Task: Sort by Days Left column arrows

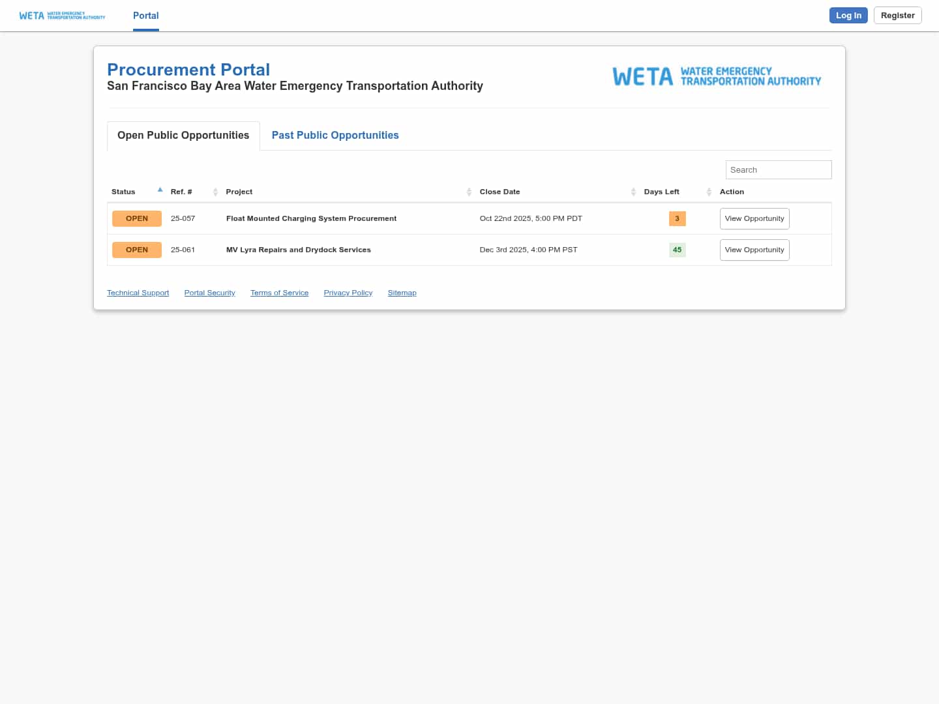Action: pyautogui.click(x=709, y=192)
